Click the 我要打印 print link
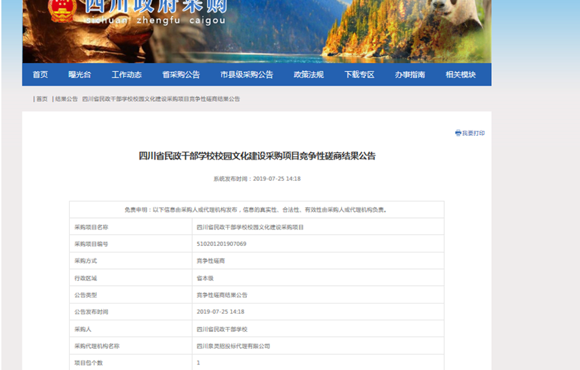580x370 pixels. point(473,133)
